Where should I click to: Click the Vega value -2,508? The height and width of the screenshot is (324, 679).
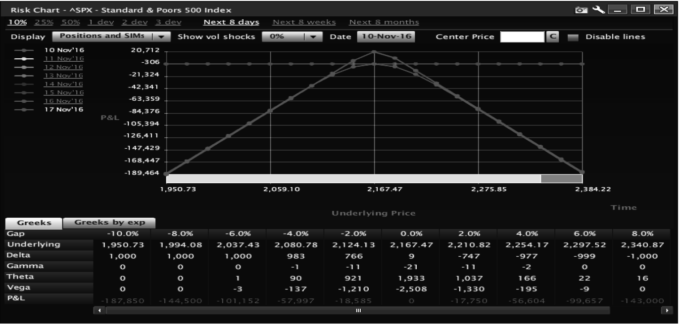coord(411,288)
